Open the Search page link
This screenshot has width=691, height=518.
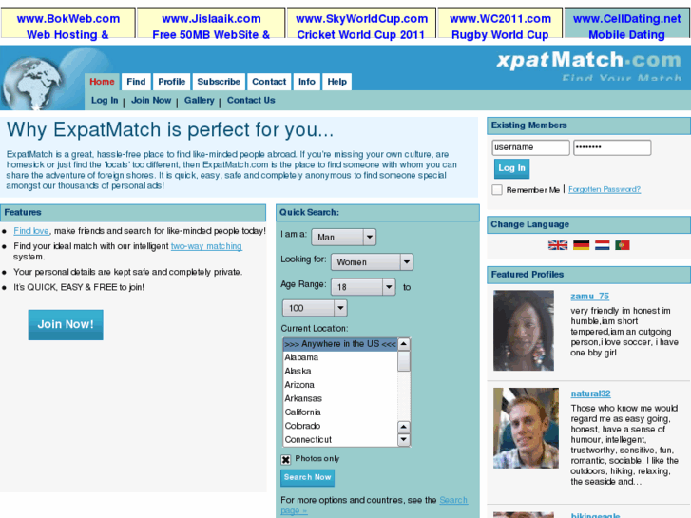[x=453, y=500]
